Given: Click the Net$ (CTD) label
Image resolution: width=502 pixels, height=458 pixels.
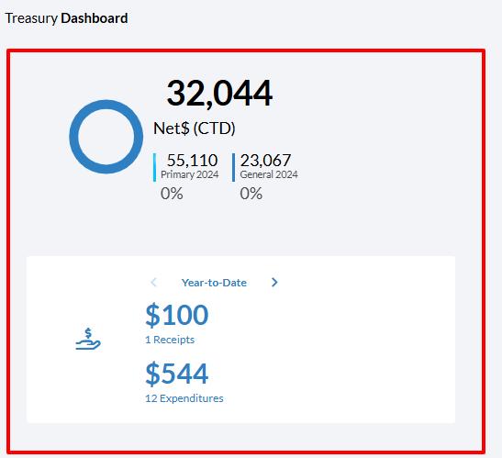Looking at the screenshot, I should tap(195, 128).
